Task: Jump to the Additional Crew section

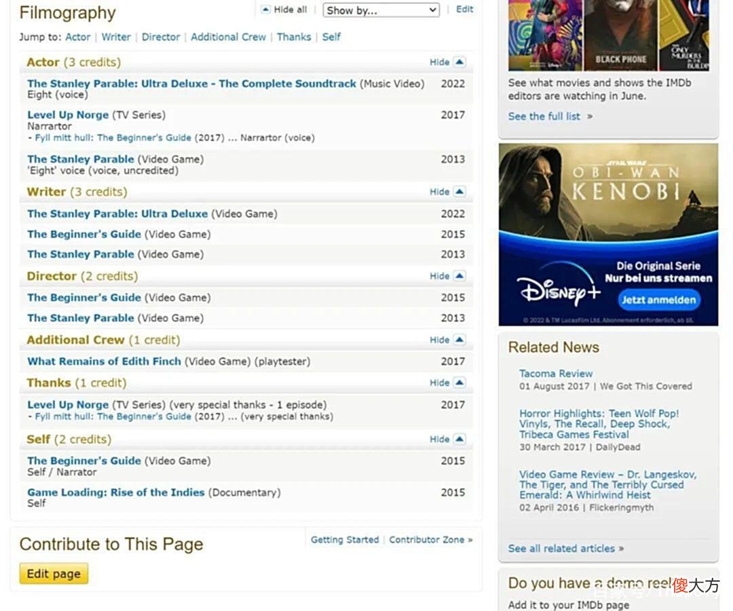Action: (x=228, y=37)
